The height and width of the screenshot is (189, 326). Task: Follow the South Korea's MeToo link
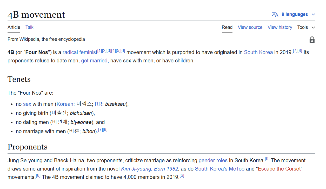coord(220,169)
